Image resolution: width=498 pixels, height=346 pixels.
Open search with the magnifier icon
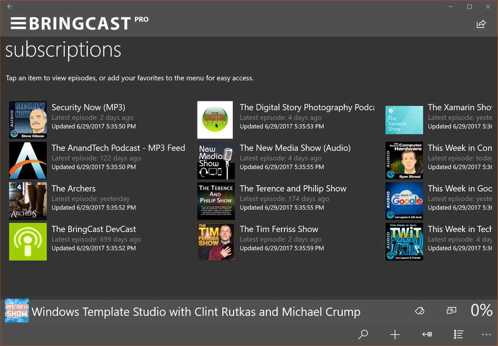pyautogui.click(x=363, y=334)
